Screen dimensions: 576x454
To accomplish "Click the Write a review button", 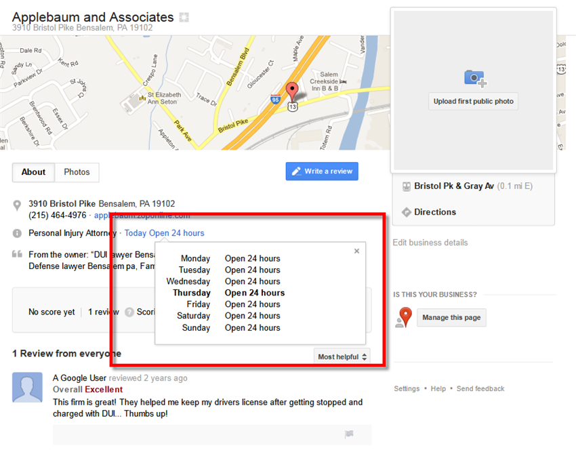I will 322,171.
